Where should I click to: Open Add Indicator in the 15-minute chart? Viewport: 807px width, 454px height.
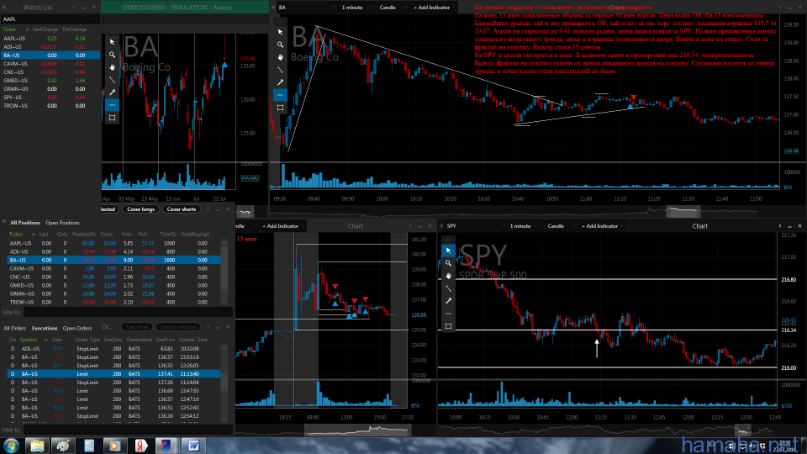click(x=283, y=226)
